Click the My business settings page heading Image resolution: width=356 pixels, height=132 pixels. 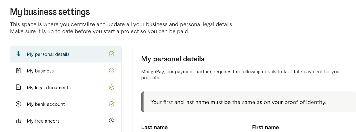tap(50, 12)
